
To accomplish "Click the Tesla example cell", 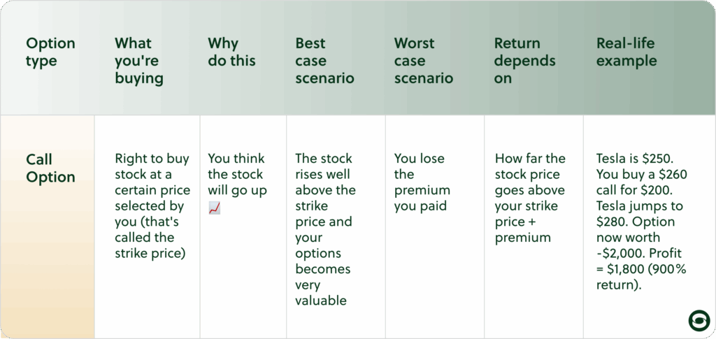I will pos(642,222).
